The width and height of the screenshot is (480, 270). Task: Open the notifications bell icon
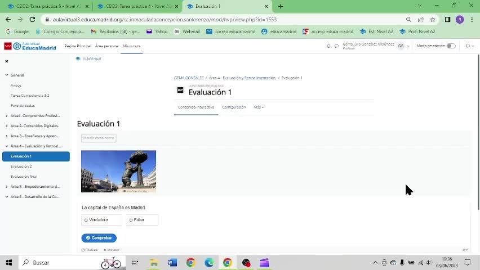(328, 46)
